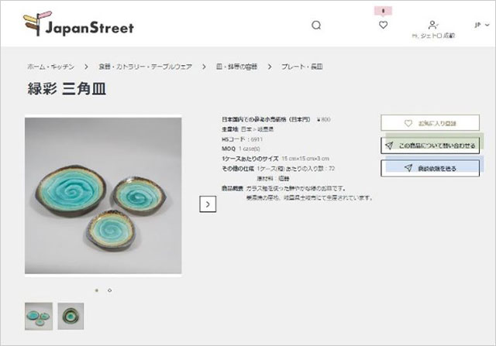Click paper plane icon on 商談依頼を送る
The width and height of the screenshot is (496, 346).
point(408,168)
